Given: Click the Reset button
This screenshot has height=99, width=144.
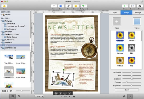Looking at the screenshot, I should click(127, 90).
